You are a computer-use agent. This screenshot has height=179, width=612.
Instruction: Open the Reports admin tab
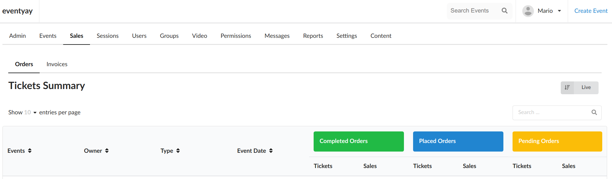(x=313, y=36)
